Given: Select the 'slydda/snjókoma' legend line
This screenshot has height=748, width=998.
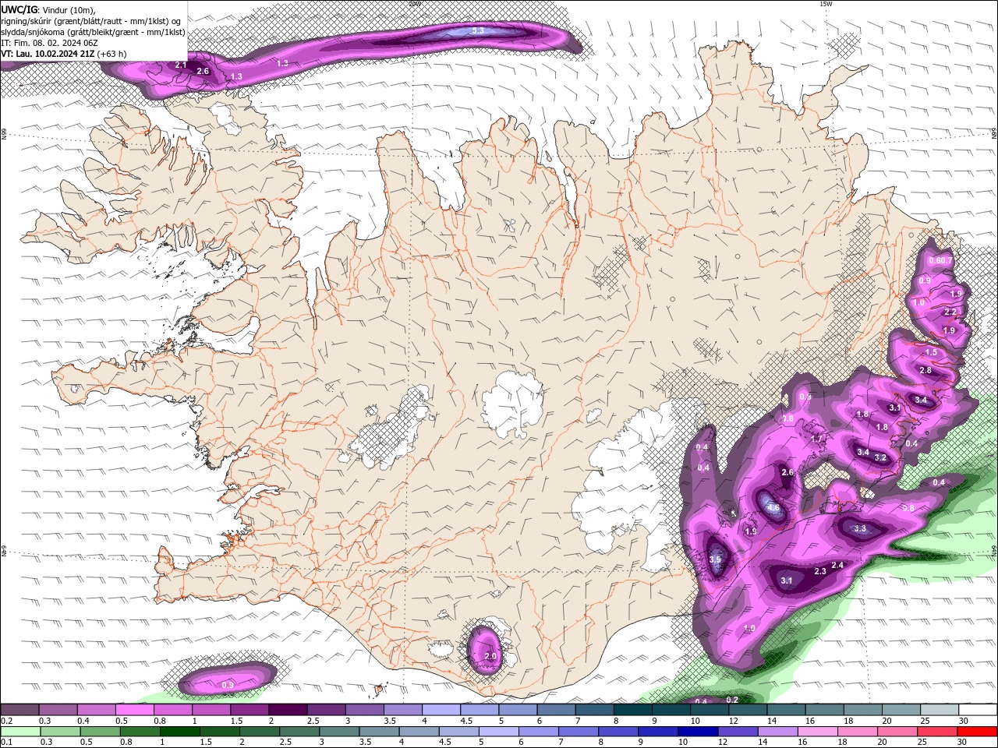Looking at the screenshot, I should [94, 32].
